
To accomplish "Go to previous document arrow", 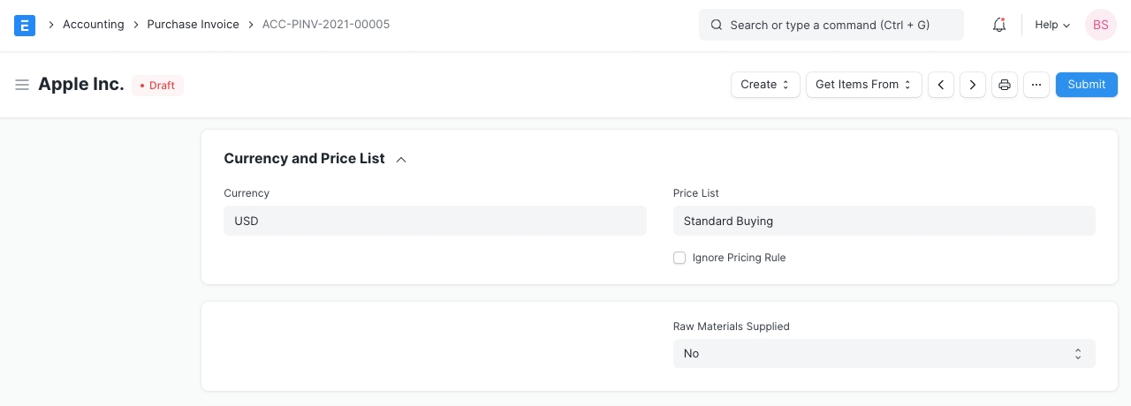I will (941, 85).
